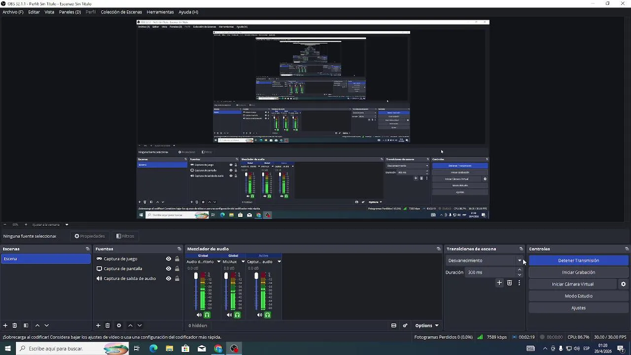The height and width of the screenshot is (355, 631).
Task: Zoom in preview with plus icon
Action: pyautogui.click(x=26, y=225)
